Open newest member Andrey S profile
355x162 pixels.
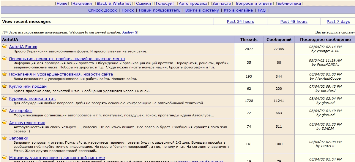[x=130, y=32]
